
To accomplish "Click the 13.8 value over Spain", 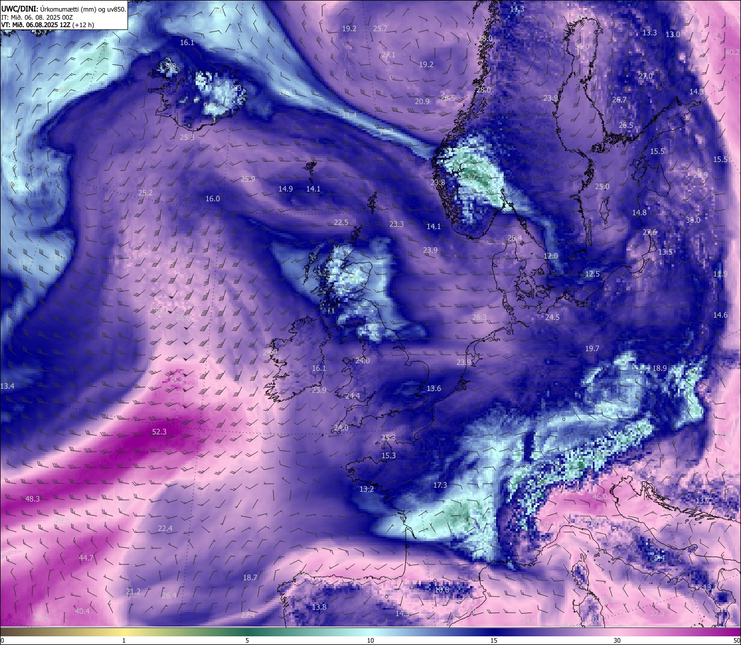I will (x=319, y=607).
